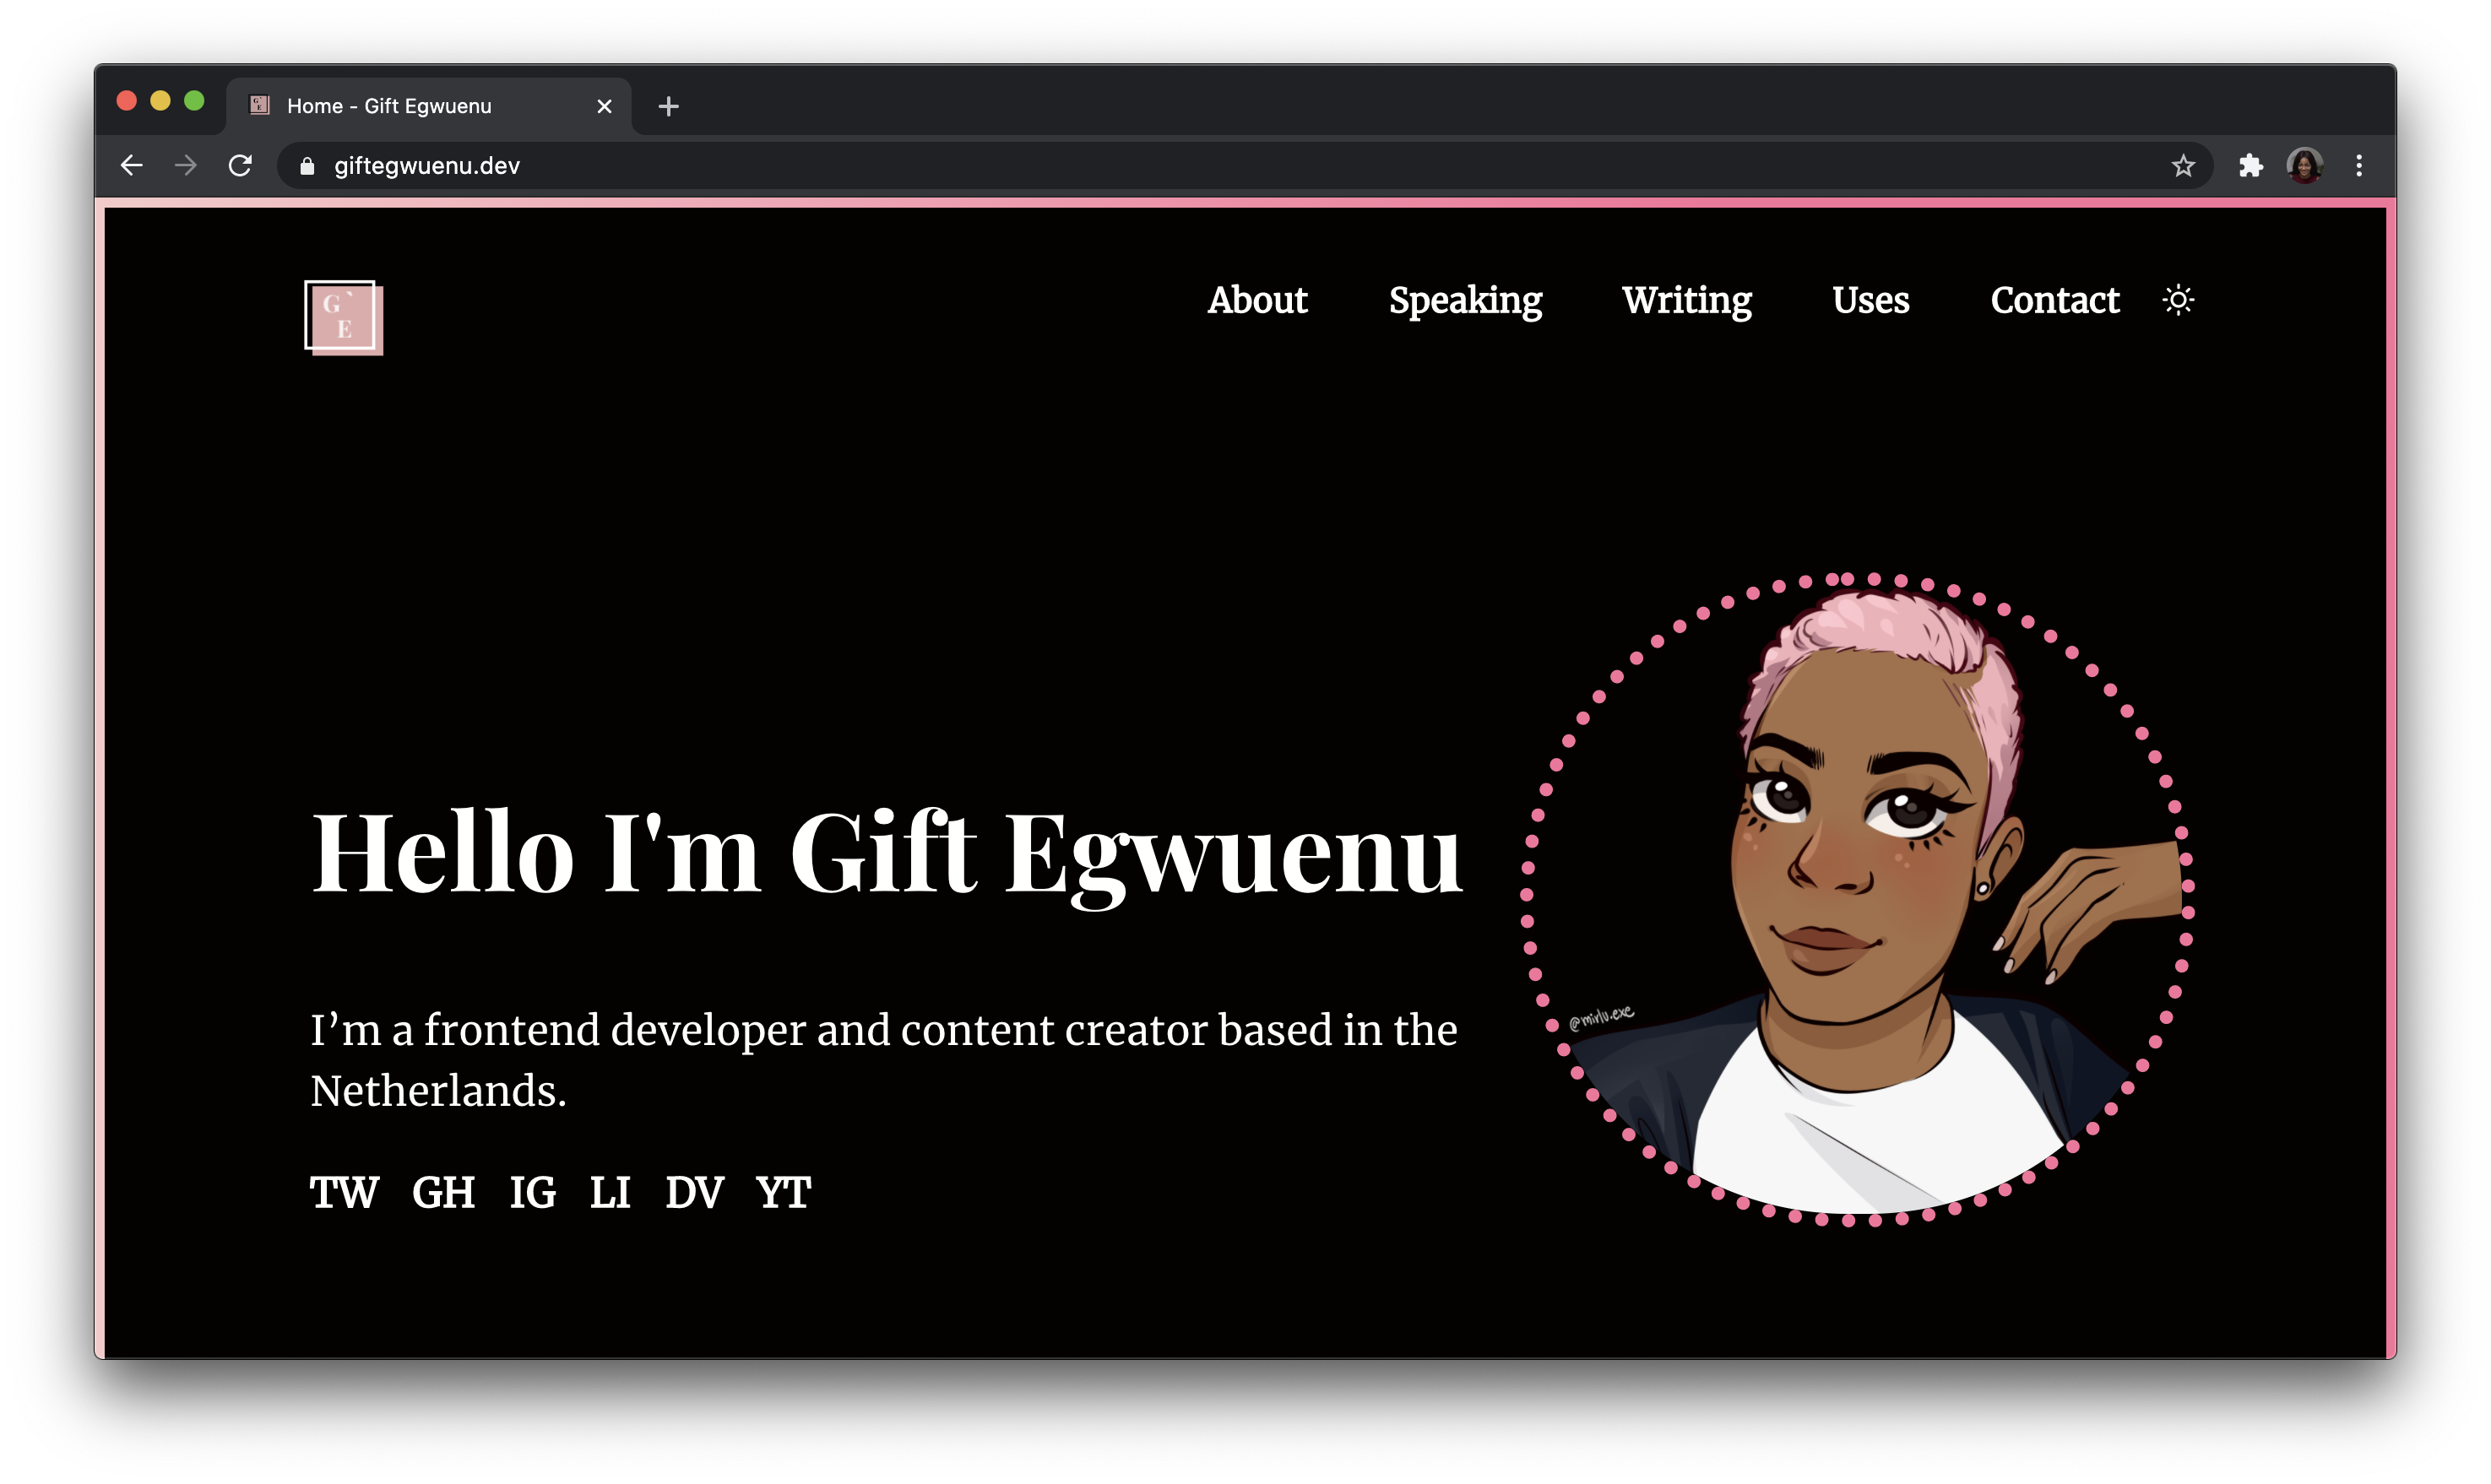Click the browser forward arrow
The height and width of the screenshot is (1484, 2491).
(x=185, y=165)
